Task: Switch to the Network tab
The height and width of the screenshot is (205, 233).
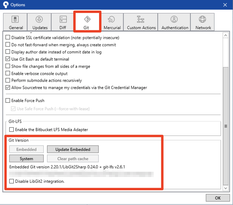Action: tap(203, 22)
